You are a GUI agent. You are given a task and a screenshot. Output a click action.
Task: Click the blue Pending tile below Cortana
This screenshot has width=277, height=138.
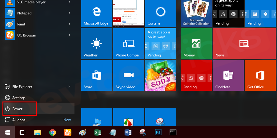[161, 44]
